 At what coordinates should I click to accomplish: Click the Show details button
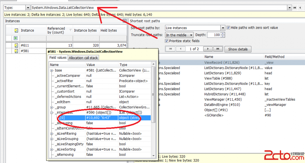click(x=238, y=49)
